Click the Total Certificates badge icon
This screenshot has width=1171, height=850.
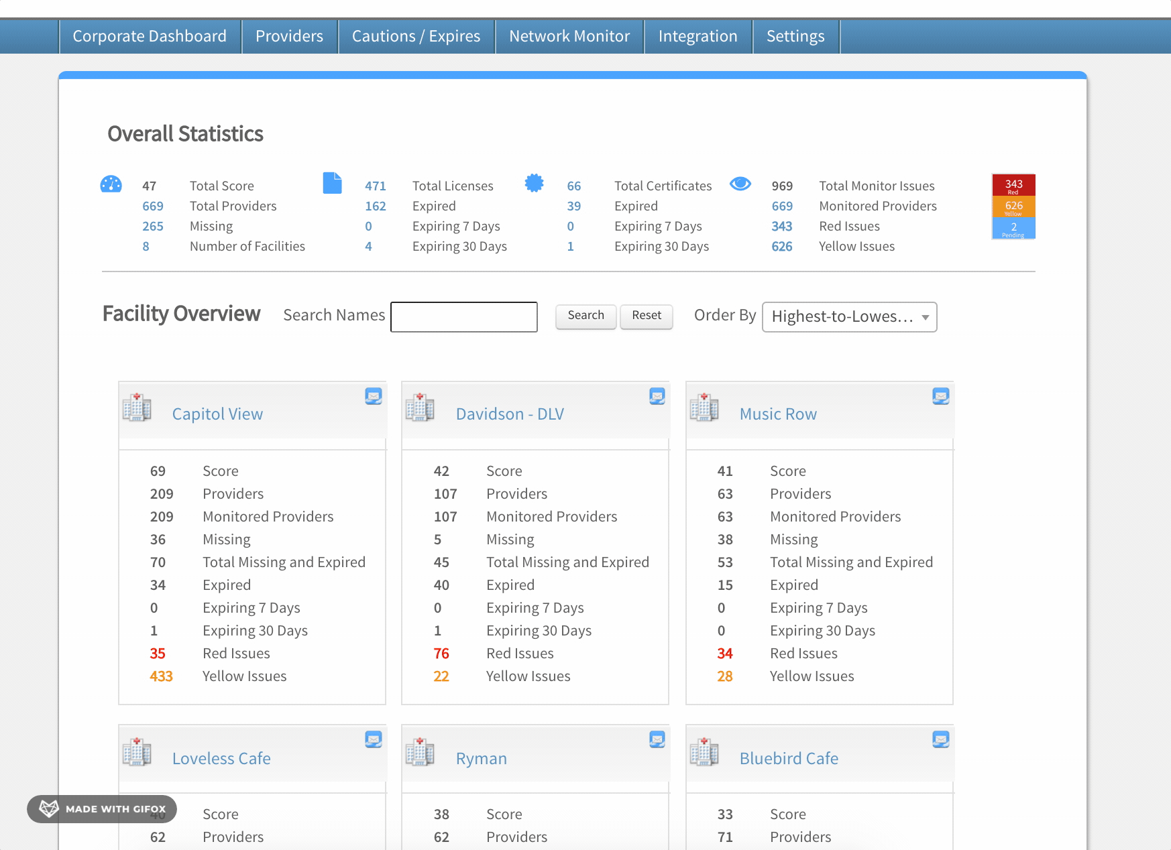click(x=534, y=183)
